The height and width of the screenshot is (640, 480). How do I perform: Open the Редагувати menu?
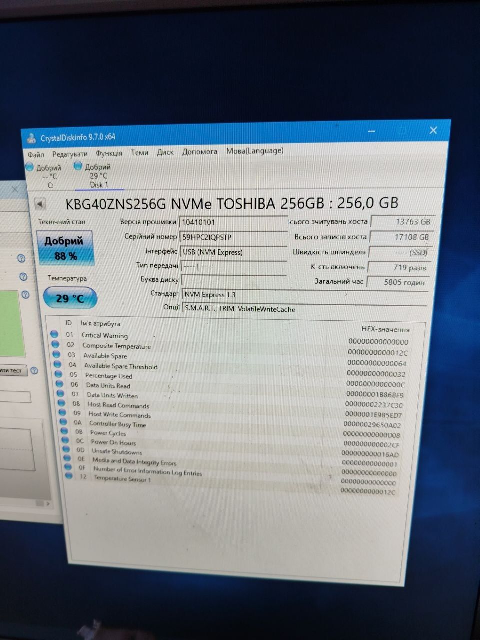[x=70, y=154]
